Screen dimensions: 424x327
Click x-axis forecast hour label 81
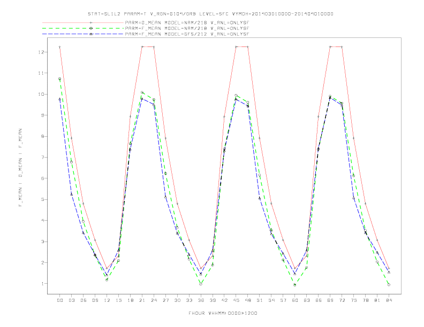pos(377,300)
